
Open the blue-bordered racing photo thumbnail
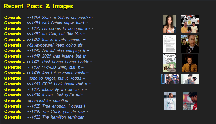(170, 79)
